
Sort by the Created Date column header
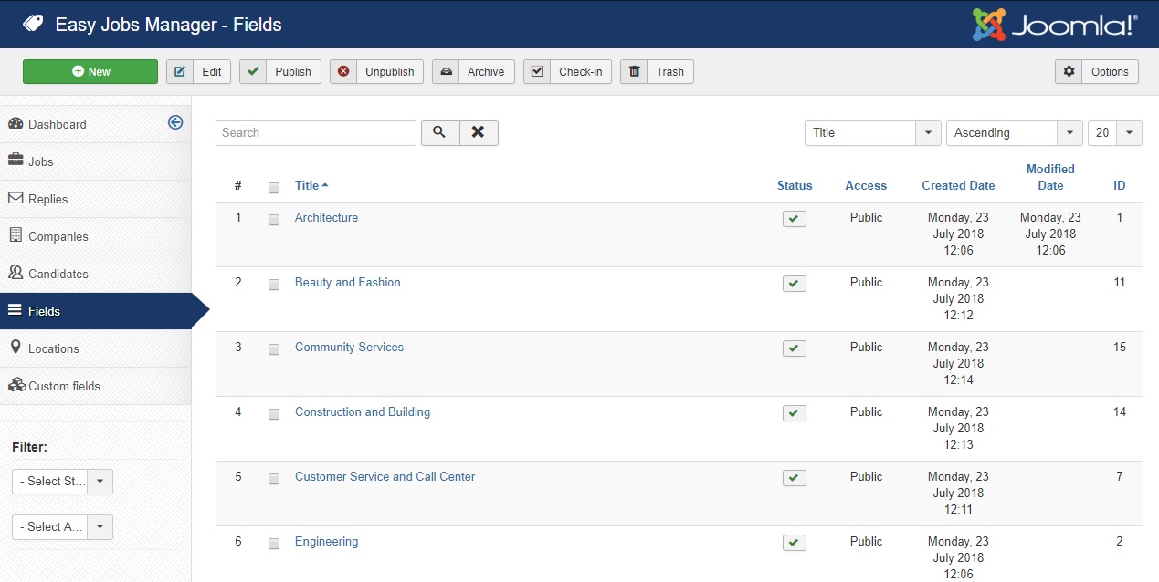pyautogui.click(x=958, y=186)
